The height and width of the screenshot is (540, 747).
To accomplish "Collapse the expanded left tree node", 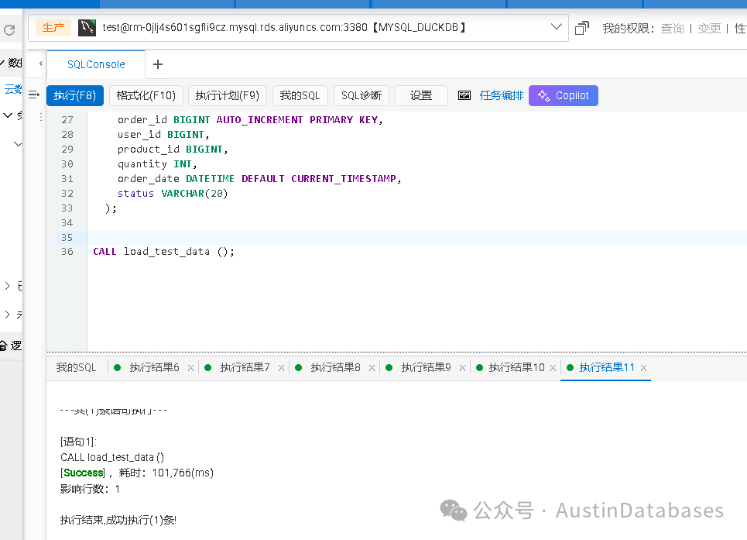I will pyautogui.click(x=8, y=115).
